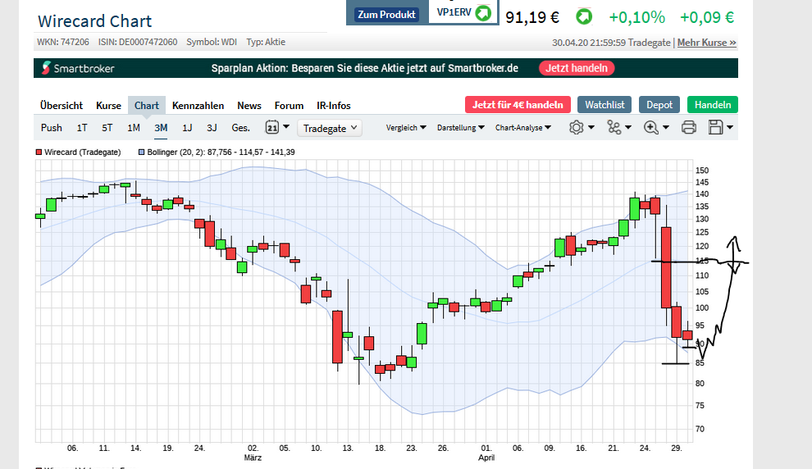812x469 pixels.
Task: Click the red Wirecard legend swatch
Action: [x=39, y=153]
